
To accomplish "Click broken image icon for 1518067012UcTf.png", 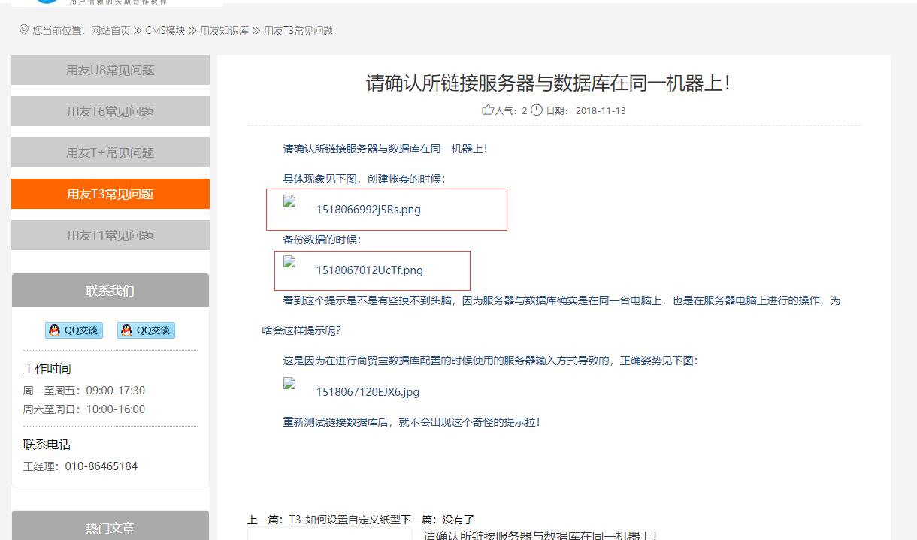I will click(289, 262).
